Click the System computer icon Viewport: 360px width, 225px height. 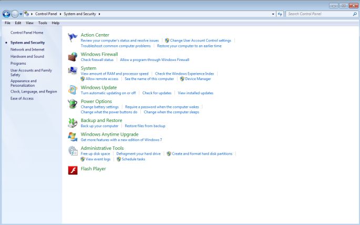coord(73,71)
